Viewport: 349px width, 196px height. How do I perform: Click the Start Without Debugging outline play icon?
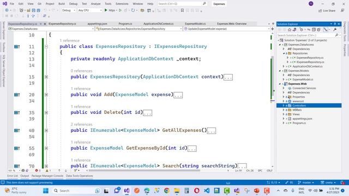(x=120, y=10)
